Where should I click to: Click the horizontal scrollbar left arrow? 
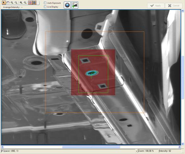2,147
